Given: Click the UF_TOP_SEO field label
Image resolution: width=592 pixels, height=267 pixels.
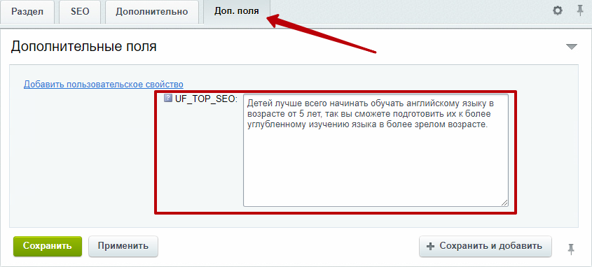Looking at the screenshot, I should (206, 99).
